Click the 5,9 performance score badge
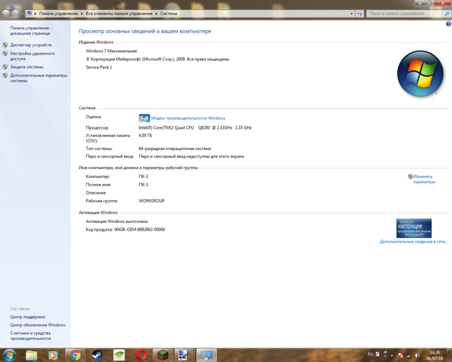 click(x=144, y=118)
